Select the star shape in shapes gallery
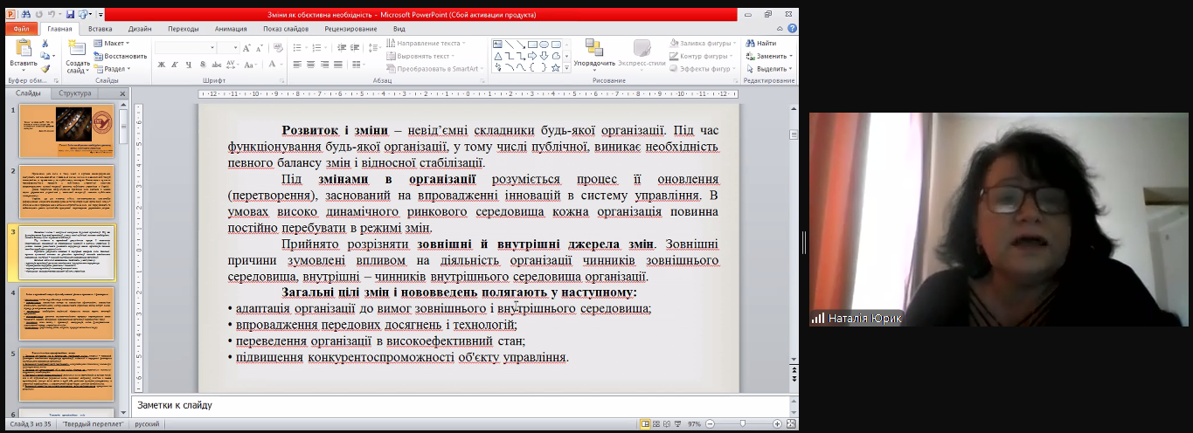The width and height of the screenshot is (1193, 433). pyautogui.click(x=555, y=67)
